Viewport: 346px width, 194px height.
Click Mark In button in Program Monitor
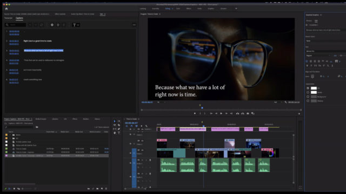click(x=200, y=114)
